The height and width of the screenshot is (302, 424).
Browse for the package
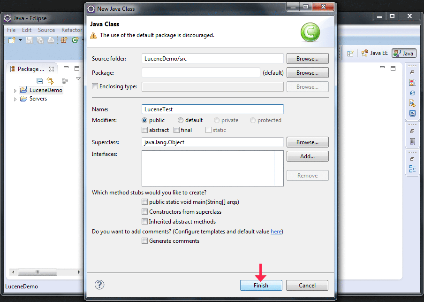pos(308,73)
